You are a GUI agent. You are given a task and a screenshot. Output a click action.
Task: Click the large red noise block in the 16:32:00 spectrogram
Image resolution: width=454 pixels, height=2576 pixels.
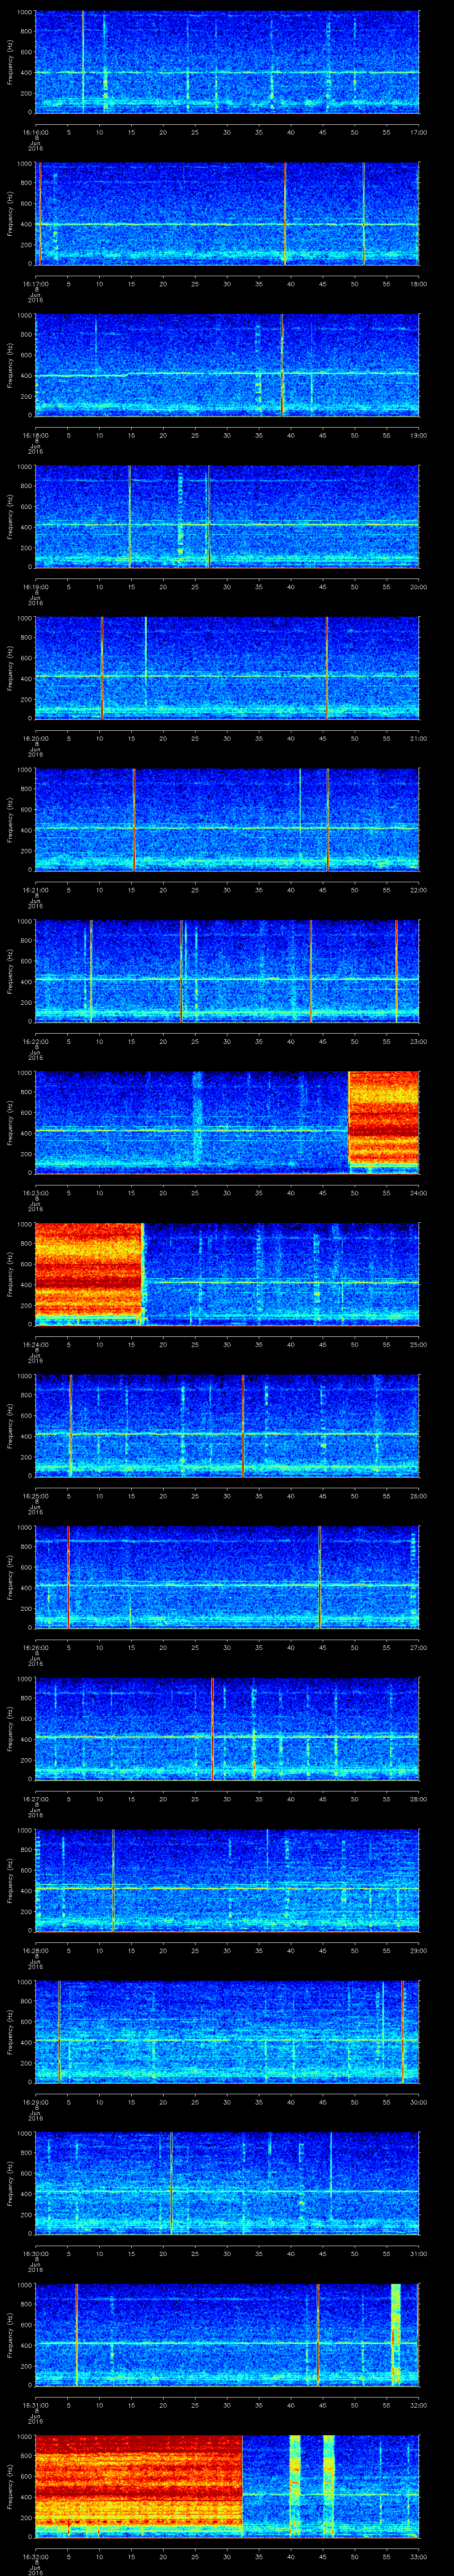[x=139, y=2482]
